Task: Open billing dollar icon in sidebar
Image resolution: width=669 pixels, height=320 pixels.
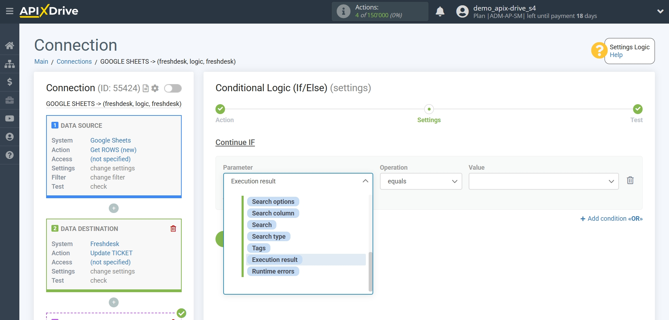Action: pyautogui.click(x=10, y=82)
